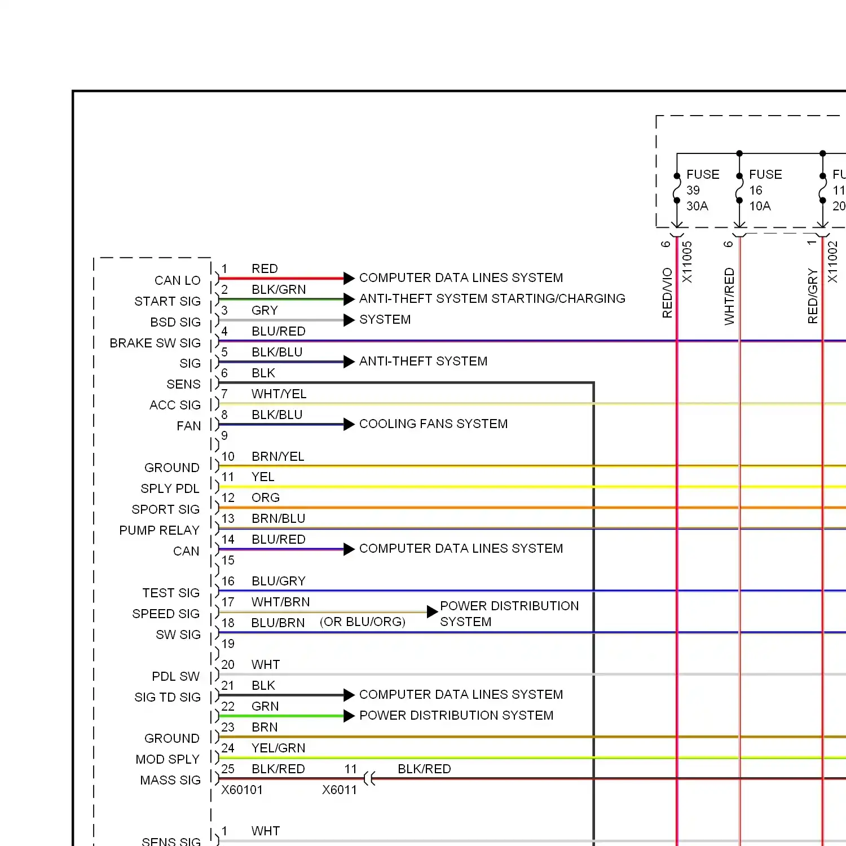This screenshot has width=846, height=846.
Task: Click the FUSE 39 30A label
Action: click(x=703, y=190)
